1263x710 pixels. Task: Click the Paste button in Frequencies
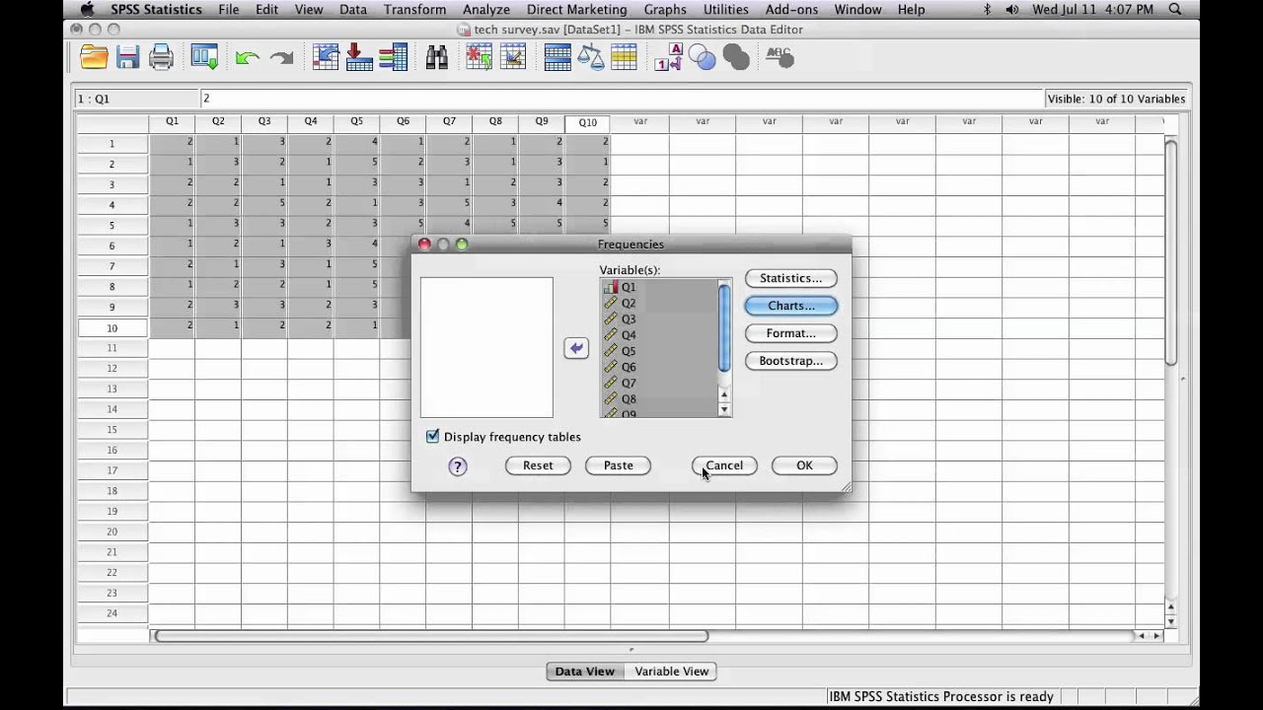click(x=618, y=465)
